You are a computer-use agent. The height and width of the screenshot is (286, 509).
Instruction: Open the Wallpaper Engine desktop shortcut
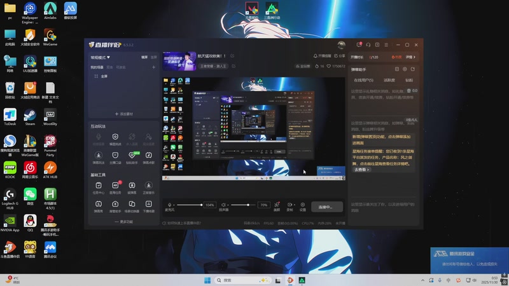(x=30, y=13)
